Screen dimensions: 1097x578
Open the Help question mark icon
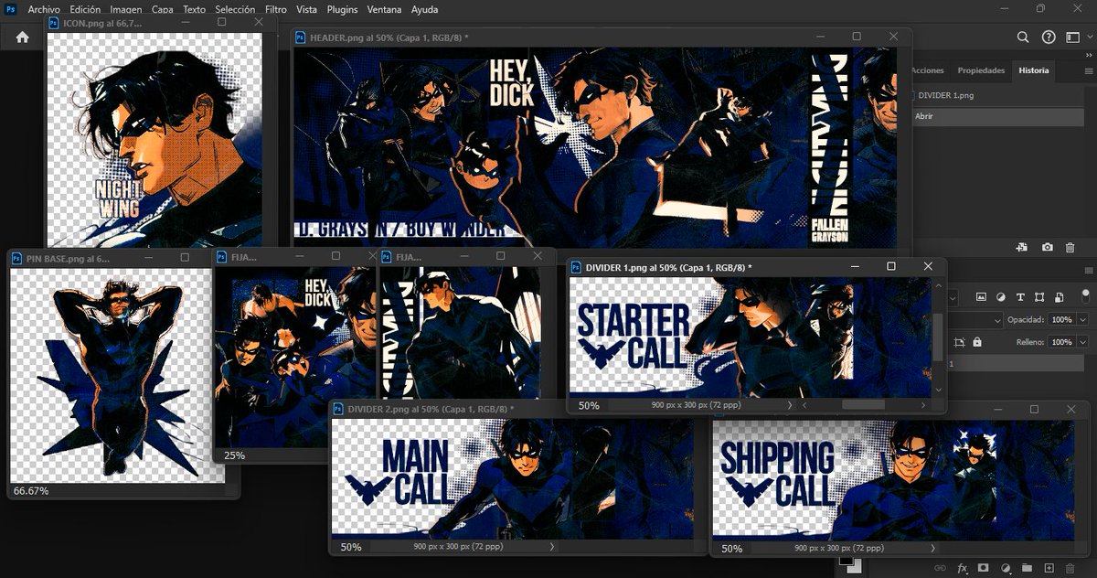click(1048, 37)
